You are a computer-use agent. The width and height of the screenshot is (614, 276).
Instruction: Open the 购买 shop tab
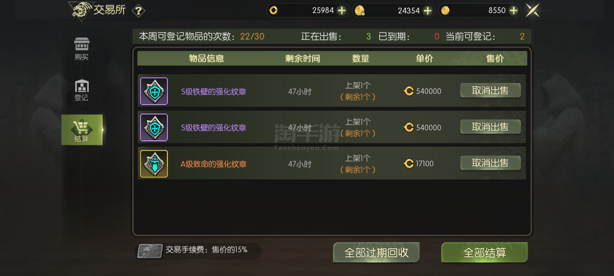[82, 49]
